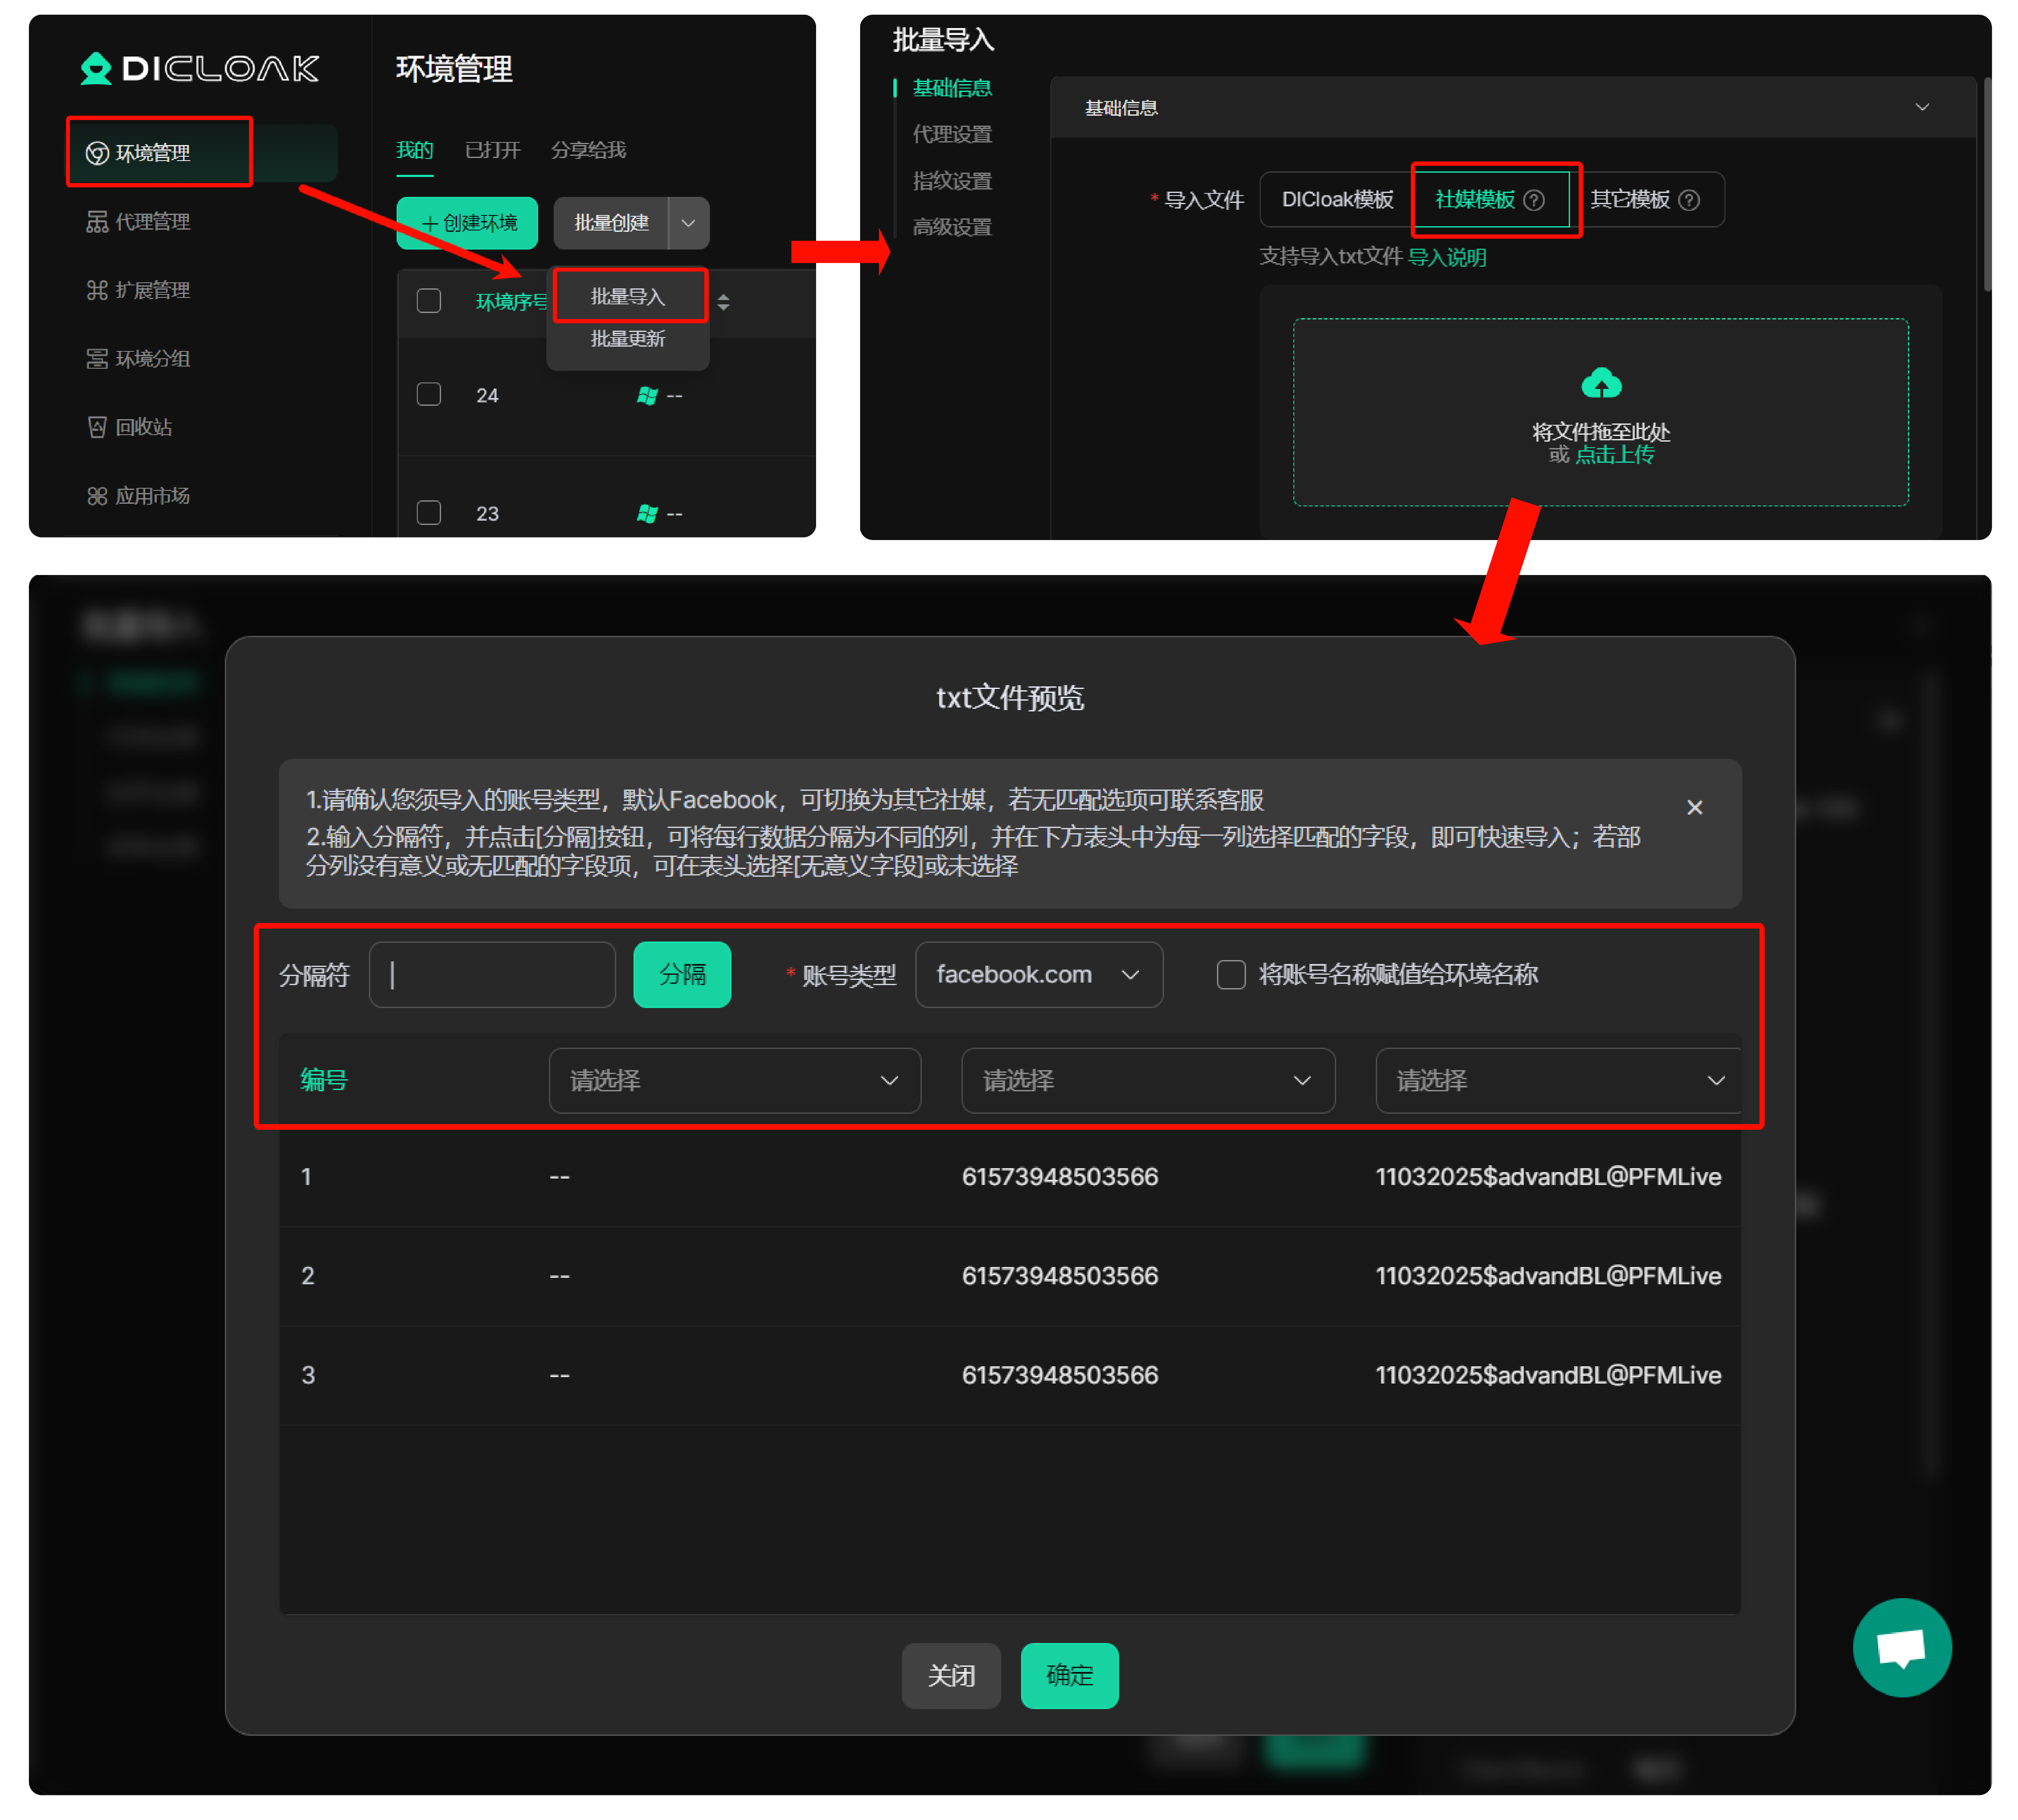2018x1820 pixels.
Task: Open 回收站 in the sidebar
Action: 130,427
